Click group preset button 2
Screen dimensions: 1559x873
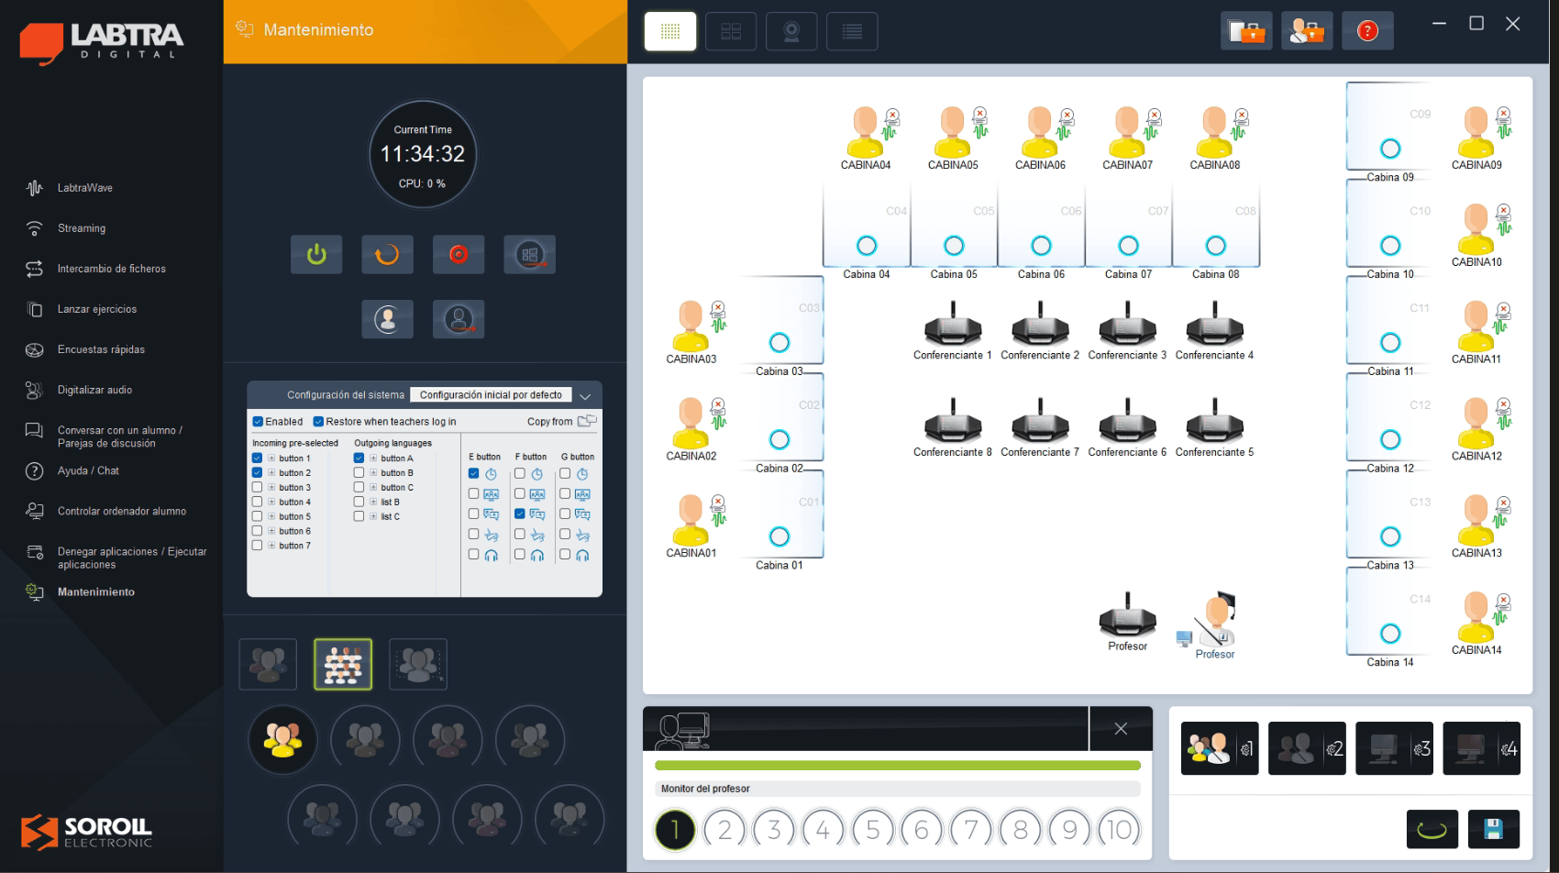(x=1306, y=748)
